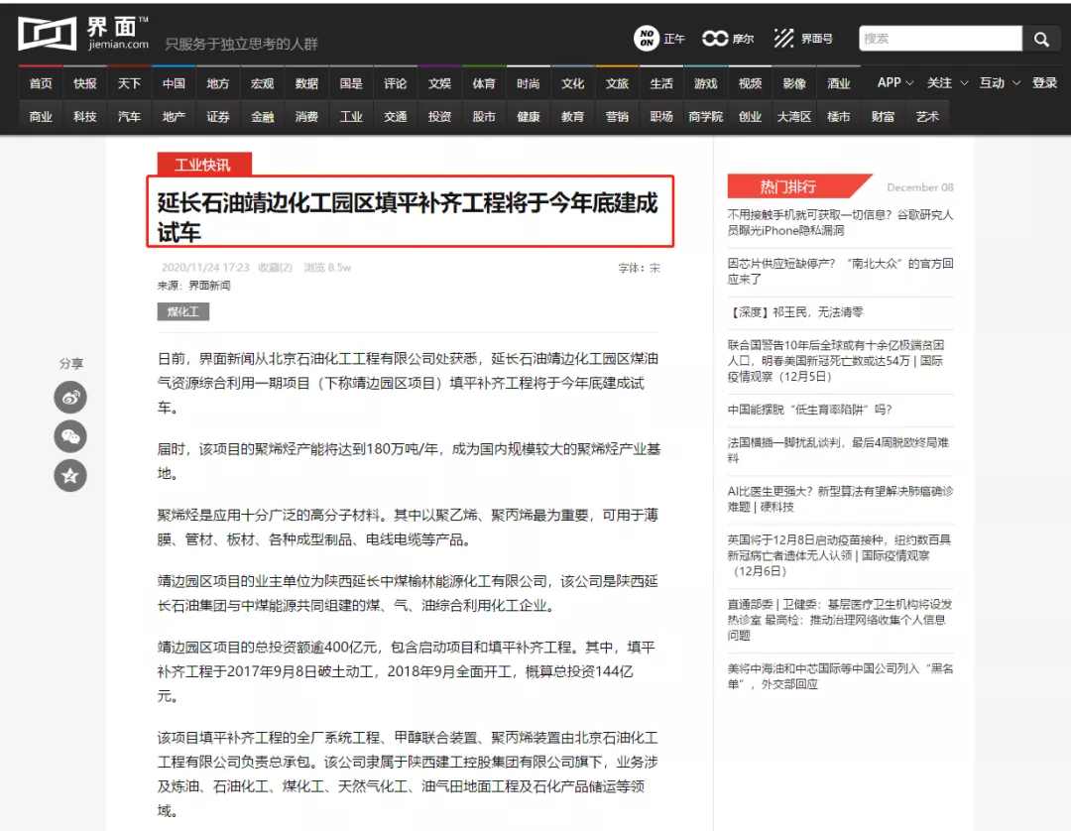Open the 游戏 nav item
This screenshot has height=831, width=1071.
pos(706,83)
